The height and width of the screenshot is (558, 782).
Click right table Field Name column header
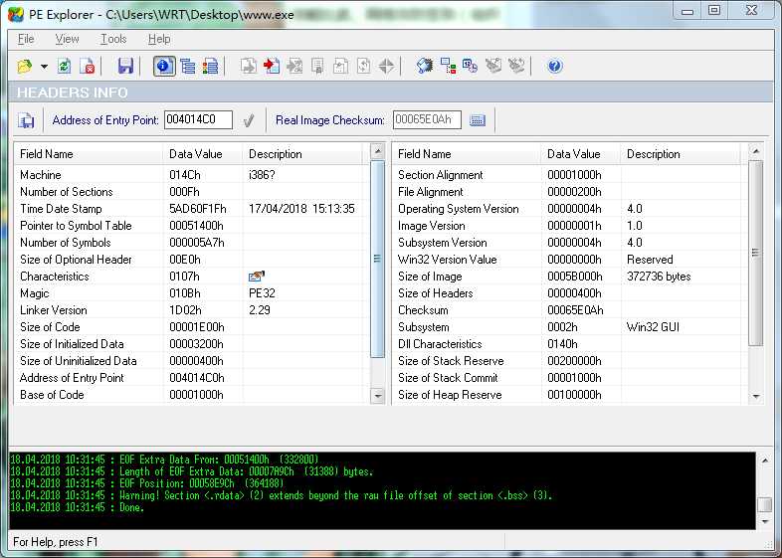point(467,154)
